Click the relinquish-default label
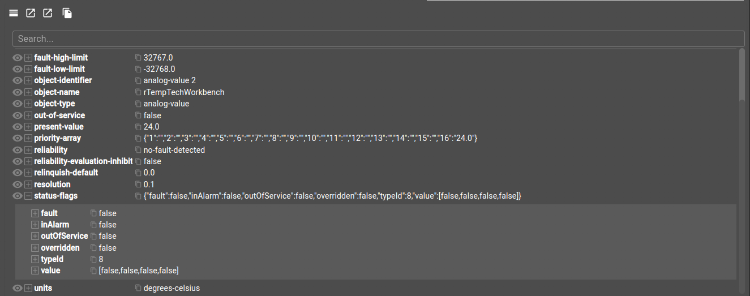This screenshot has height=296, width=750. pos(66,173)
